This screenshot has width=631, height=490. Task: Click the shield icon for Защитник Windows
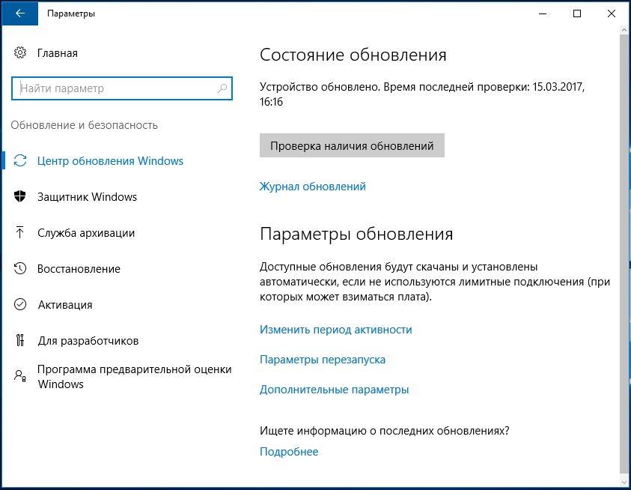(19, 196)
